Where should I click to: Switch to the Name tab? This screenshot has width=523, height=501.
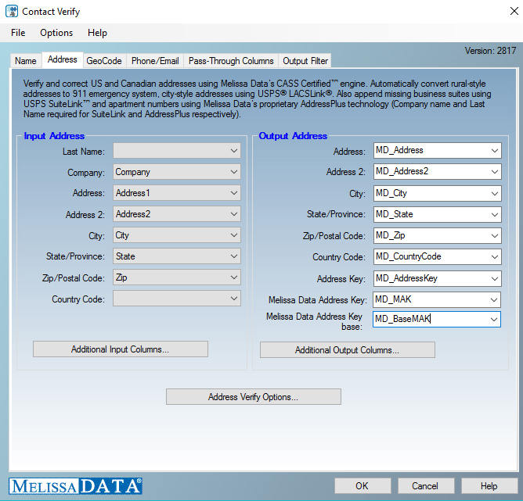26,61
